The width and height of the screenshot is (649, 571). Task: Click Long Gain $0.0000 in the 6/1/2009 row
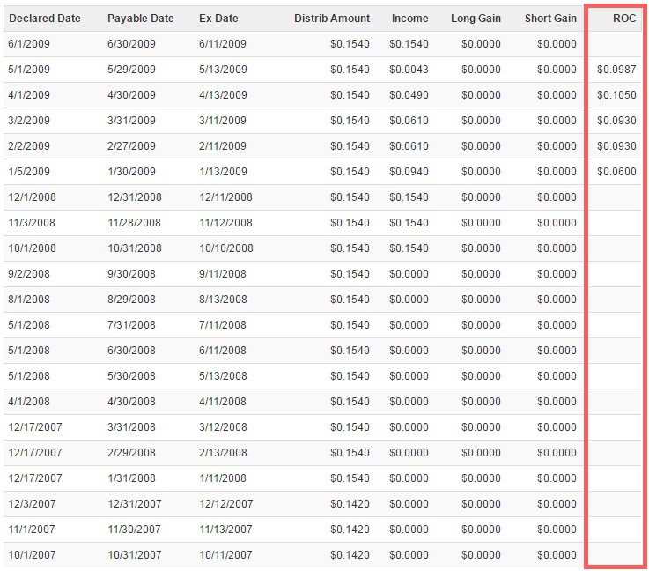pos(482,44)
